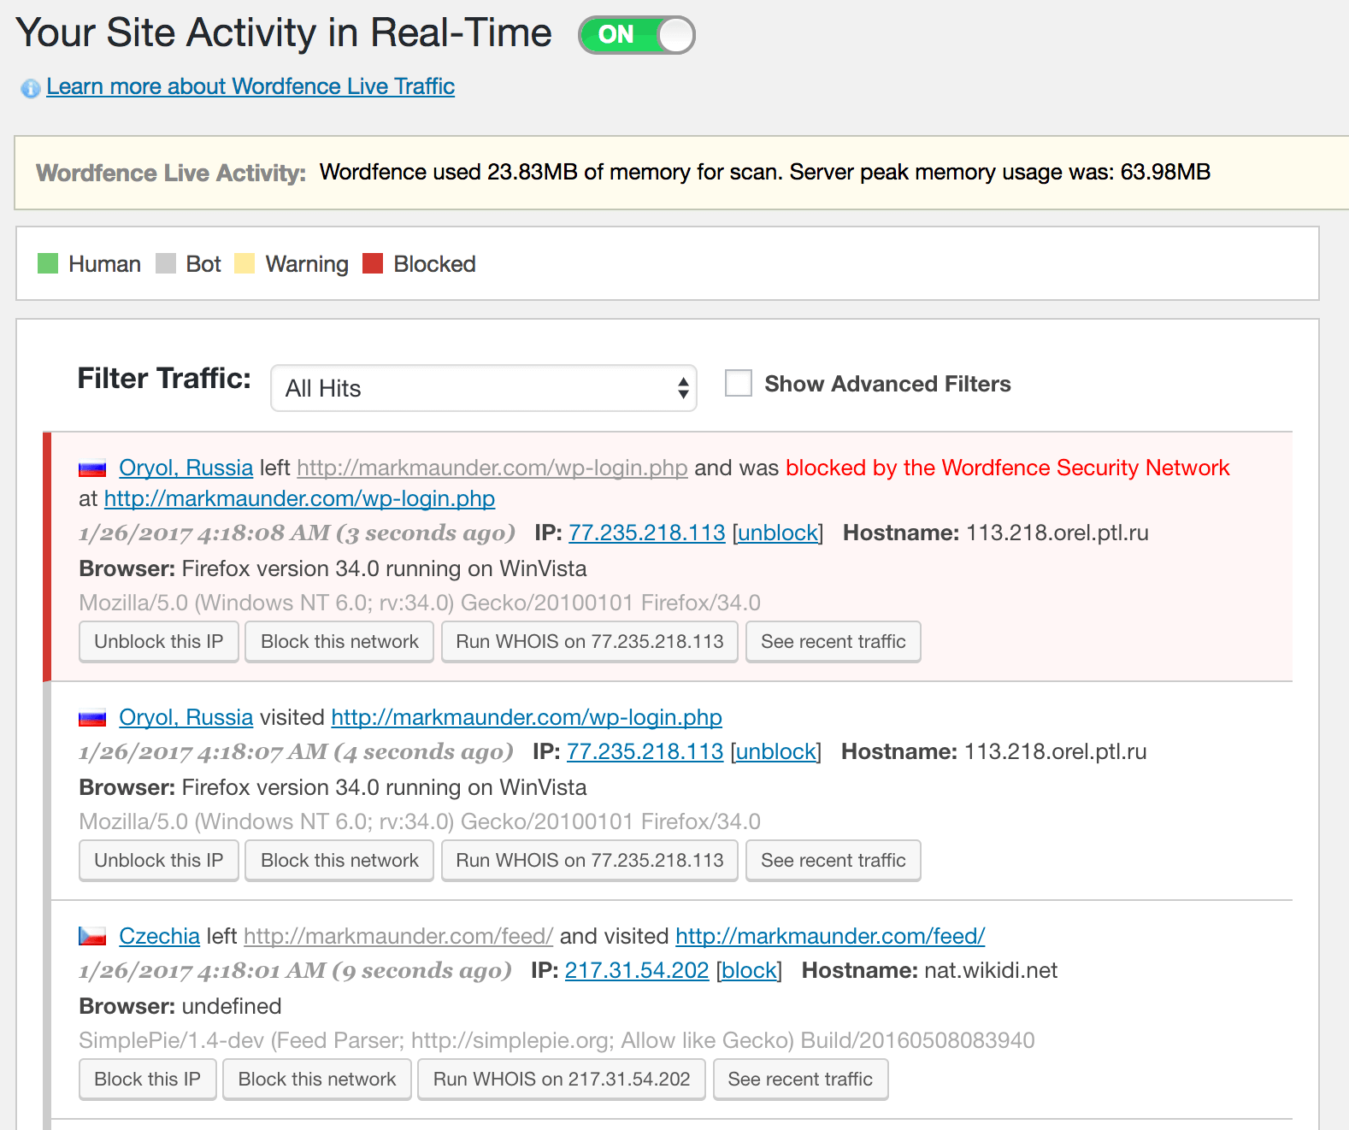The width and height of the screenshot is (1349, 1130).
Task: Click the block link next to 217.31.54.202
Action: (749, 970)
